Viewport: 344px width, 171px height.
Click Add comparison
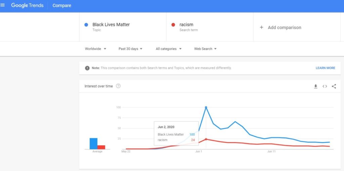[x=284, y=28]
